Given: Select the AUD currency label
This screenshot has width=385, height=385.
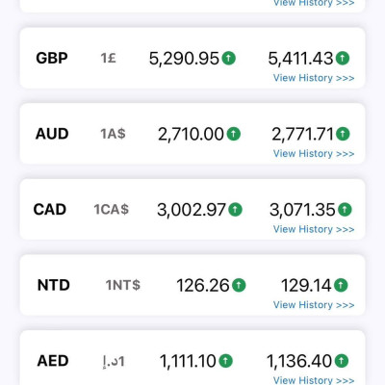Looking at the screenshot, I should pyautogui.click(x=52, y=134).
